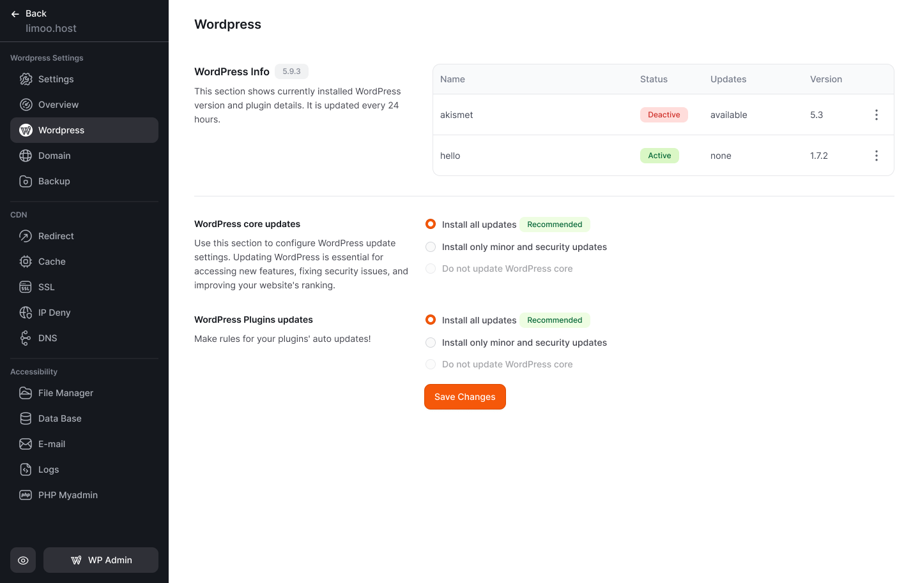Click the Status column header

click(x=654, y=79)
